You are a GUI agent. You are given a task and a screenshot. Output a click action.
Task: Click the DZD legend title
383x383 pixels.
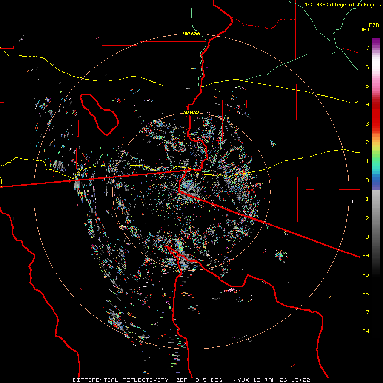click(x=374, y=26)
